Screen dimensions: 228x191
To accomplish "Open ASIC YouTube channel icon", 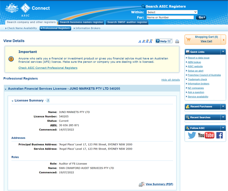I will [x=206, y=135].
